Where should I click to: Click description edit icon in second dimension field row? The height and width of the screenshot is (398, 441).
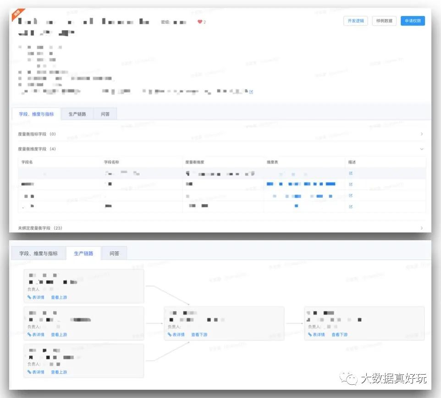tap(350, 184)
